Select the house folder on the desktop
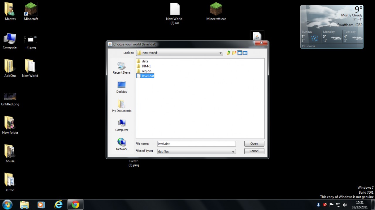The width and height of the screenshot is (375, 210). (x=10, y=153)
